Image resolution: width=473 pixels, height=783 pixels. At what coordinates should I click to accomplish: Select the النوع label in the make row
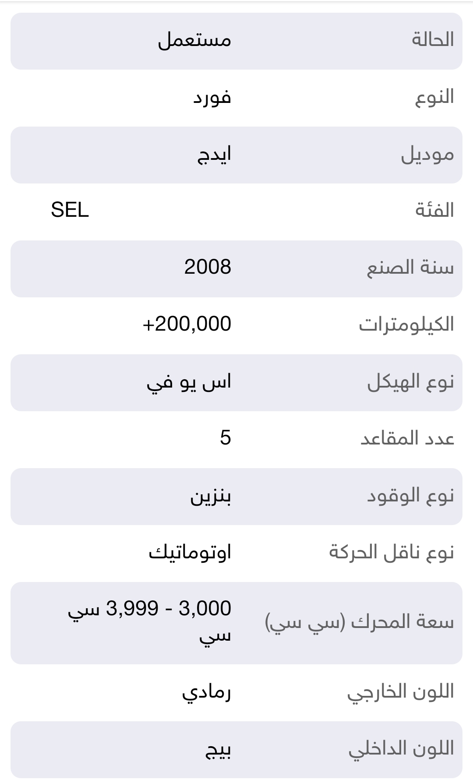coord(434,97)
